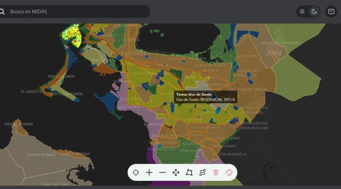Click the locate/crosshair tool in map toolbar
This screenshot has width=341, height=189.
tap(136, 172)
